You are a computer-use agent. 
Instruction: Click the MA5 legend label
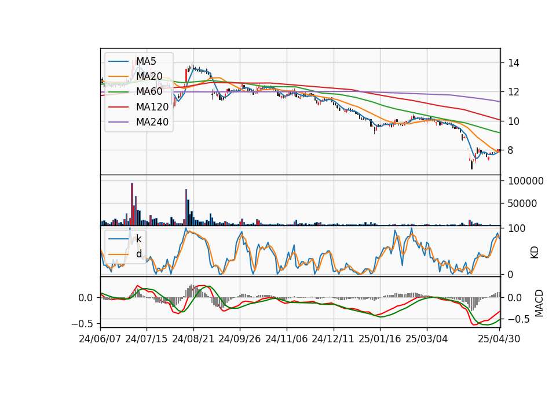point(146,61)
